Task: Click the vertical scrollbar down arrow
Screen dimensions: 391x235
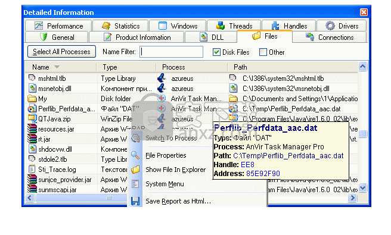Action: pyautogui.click(x=362, y=187)
